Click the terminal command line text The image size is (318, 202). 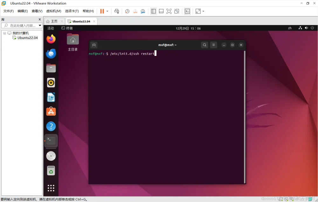pos(132,54)
